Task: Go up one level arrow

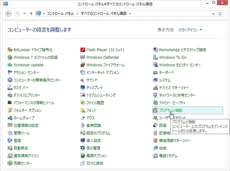Action: click(31, 14)
